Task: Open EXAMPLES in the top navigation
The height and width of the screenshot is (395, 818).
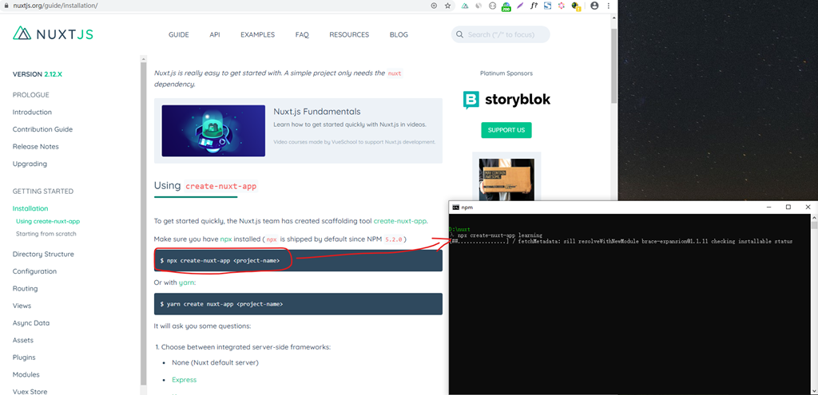Action: pos(258,35)
